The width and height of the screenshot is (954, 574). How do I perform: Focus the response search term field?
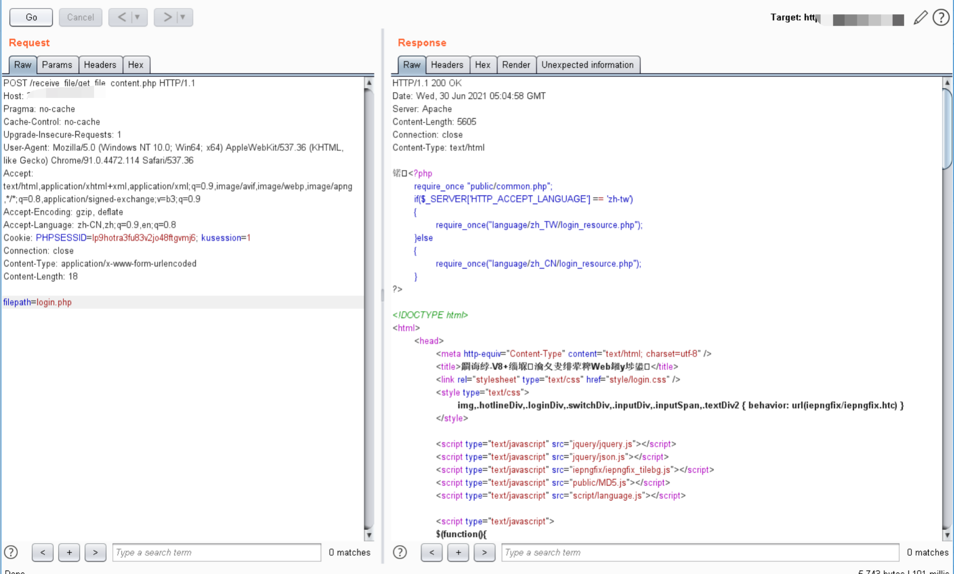pos(700,552)
